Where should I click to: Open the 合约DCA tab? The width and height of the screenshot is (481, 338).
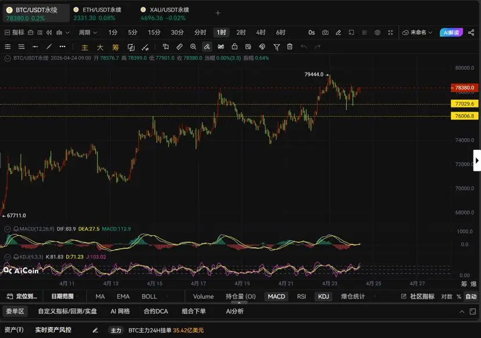[x=156, y=311]
